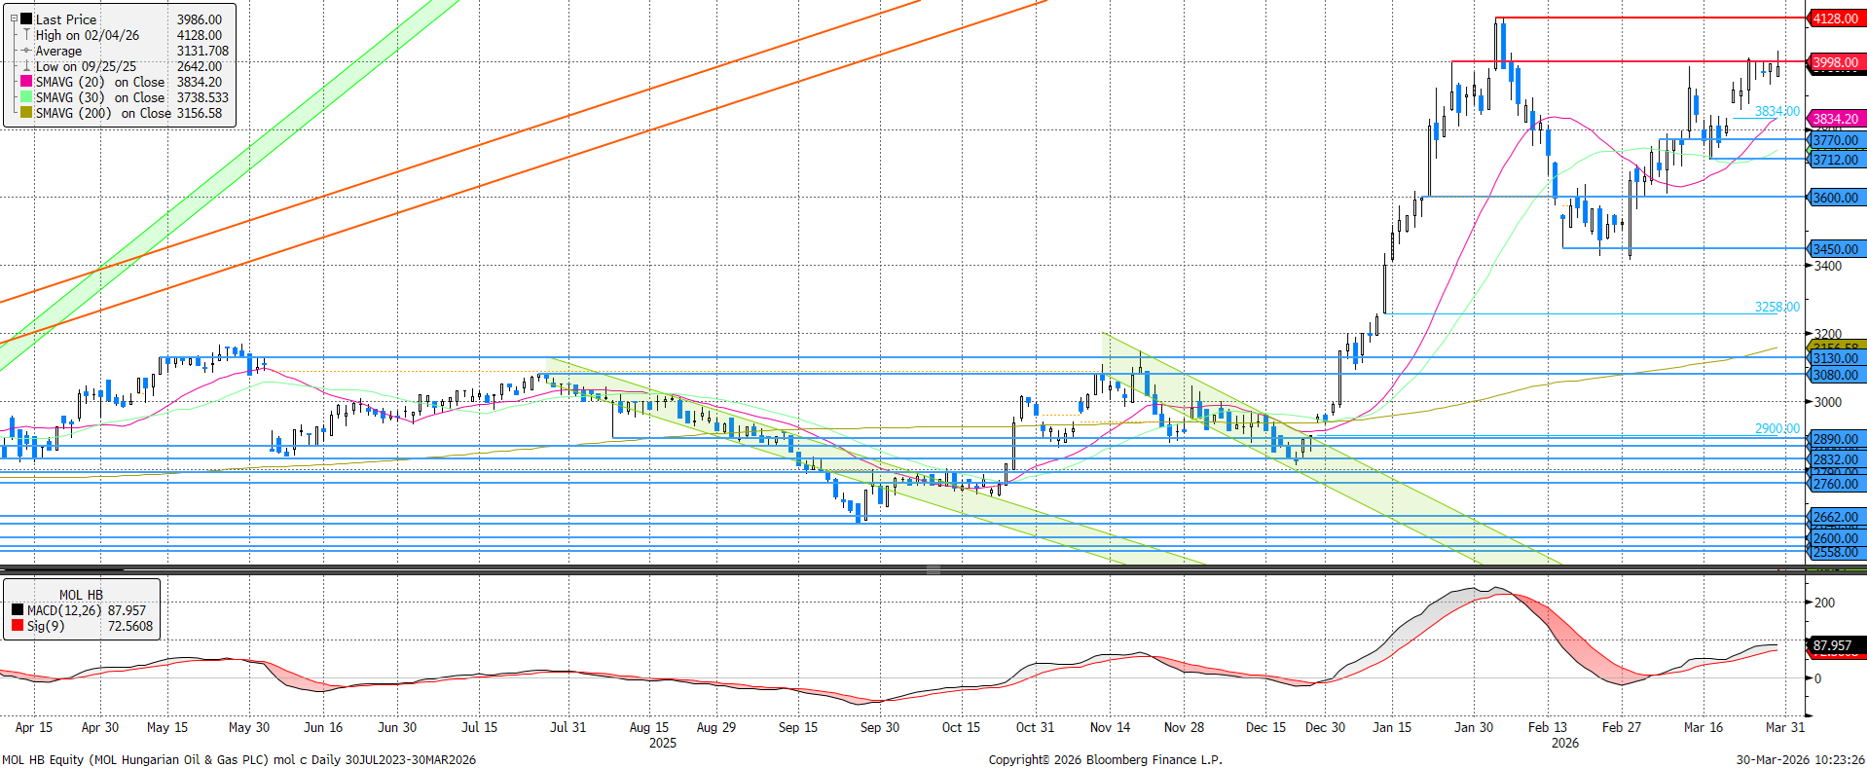
Task: Click the red 3998.00 price label
Action: pos(1835,62)
